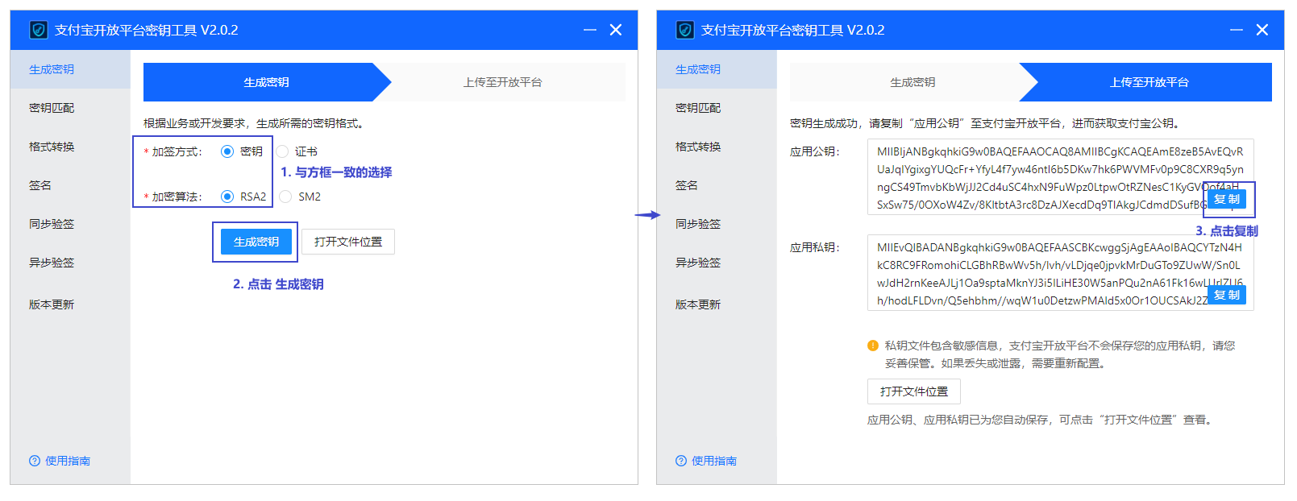
Task: Minimize the right window
Action: coord(1237,30)
